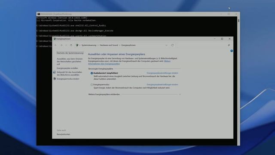Open Startseite der Systemsteuerung link
Screen dimensions: 275x155
coord(70,53)
